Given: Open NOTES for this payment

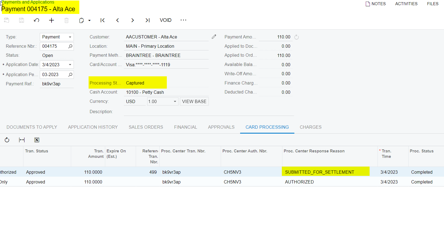Looking at the screenshot, I should point(376,4).
